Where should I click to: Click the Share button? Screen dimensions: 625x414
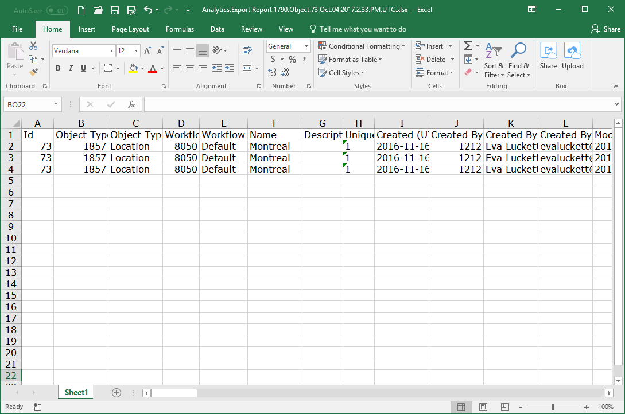548,56
